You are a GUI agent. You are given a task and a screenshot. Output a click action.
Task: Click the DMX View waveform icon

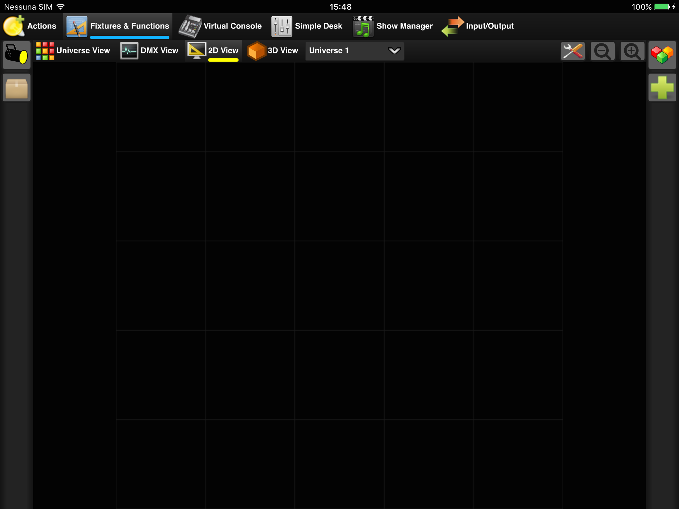coord(129,51)
